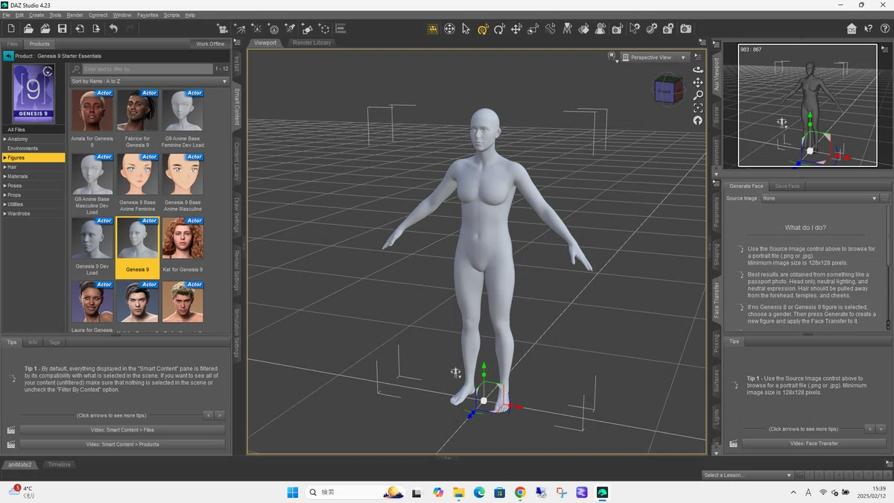Click the back arrow beside Product title
The width and height of the screenshot is (894, 503).
[8, 56]
